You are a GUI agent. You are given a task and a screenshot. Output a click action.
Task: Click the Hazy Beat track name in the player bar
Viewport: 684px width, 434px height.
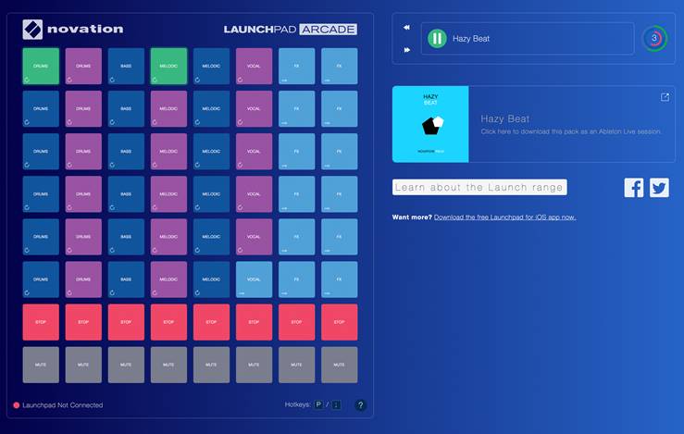point(471,38)
